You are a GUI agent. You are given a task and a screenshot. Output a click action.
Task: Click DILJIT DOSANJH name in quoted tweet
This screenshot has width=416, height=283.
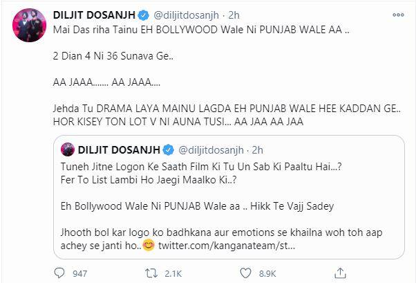(x=119, y=150)
